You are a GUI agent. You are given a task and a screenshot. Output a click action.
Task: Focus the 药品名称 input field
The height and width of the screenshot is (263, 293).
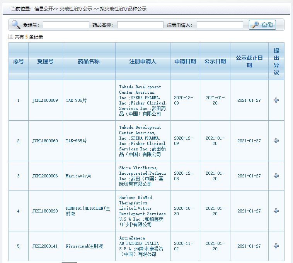tap(140, 25)
